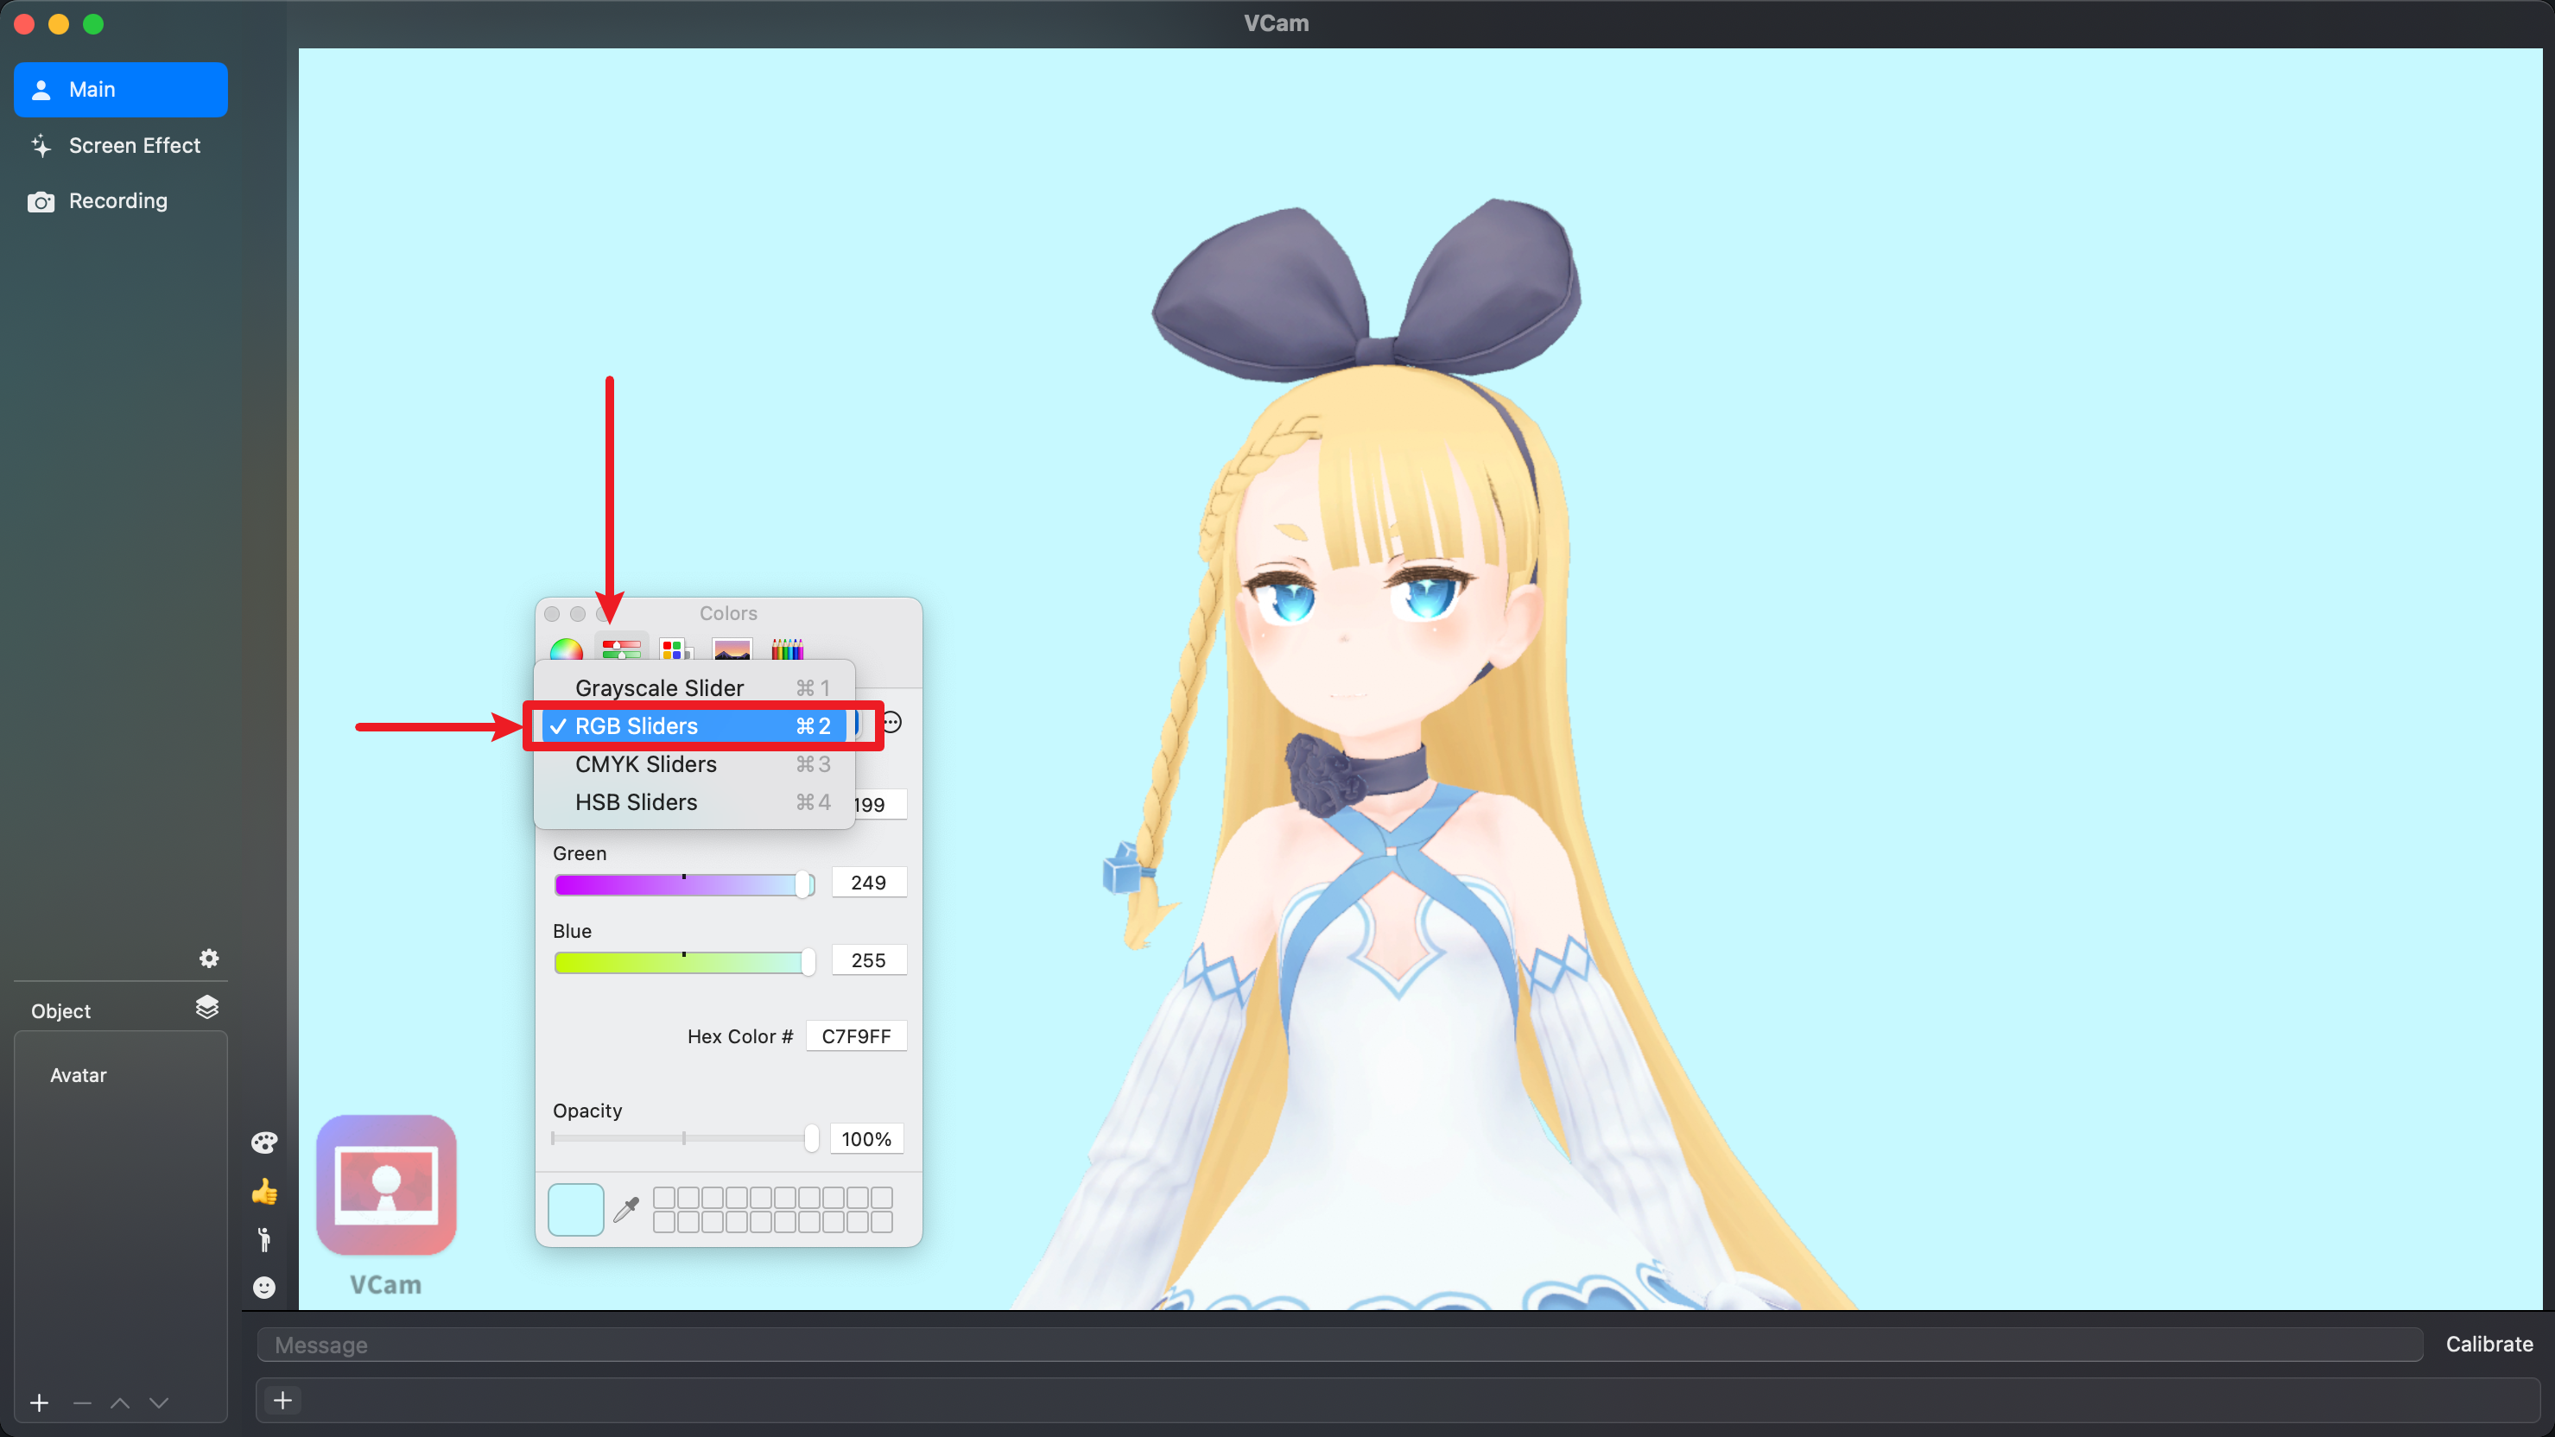Choose the pencils color picker
The image size is (2555, 1437).
tap(788, 649)
